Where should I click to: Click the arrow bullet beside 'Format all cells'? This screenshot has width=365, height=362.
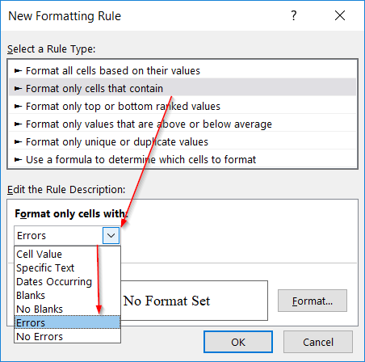(x=18, y=71)
